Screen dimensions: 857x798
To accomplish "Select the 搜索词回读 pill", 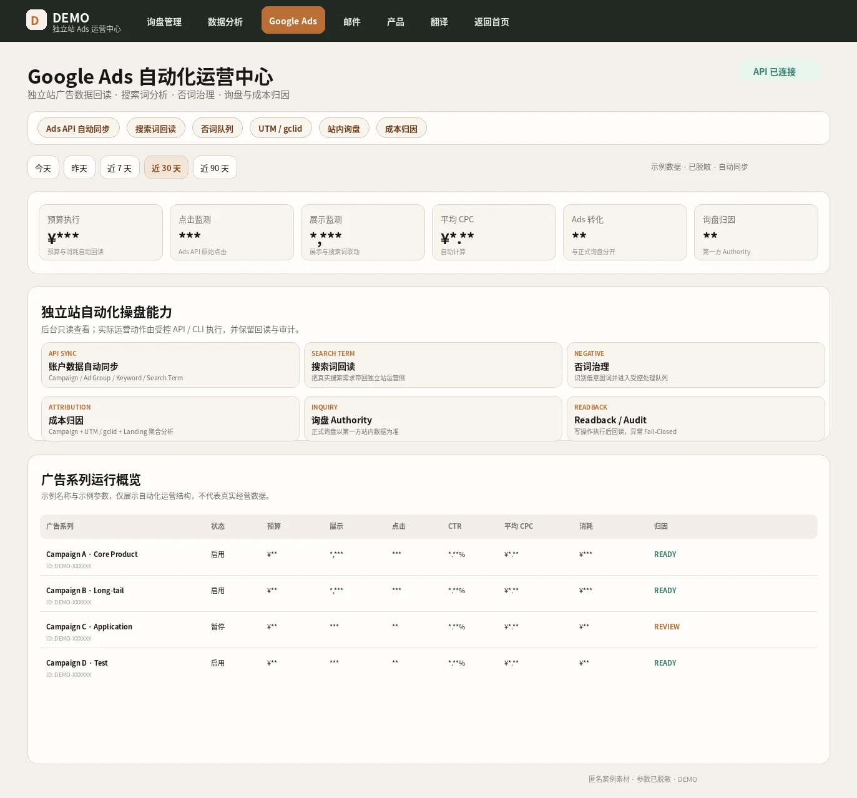I will (x=156, y=128).
